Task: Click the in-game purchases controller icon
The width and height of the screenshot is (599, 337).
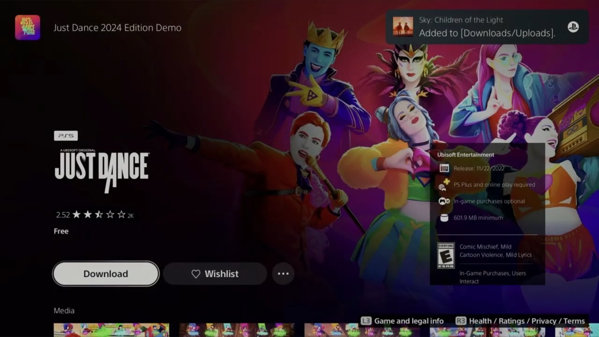Action: tap(444, 201)
